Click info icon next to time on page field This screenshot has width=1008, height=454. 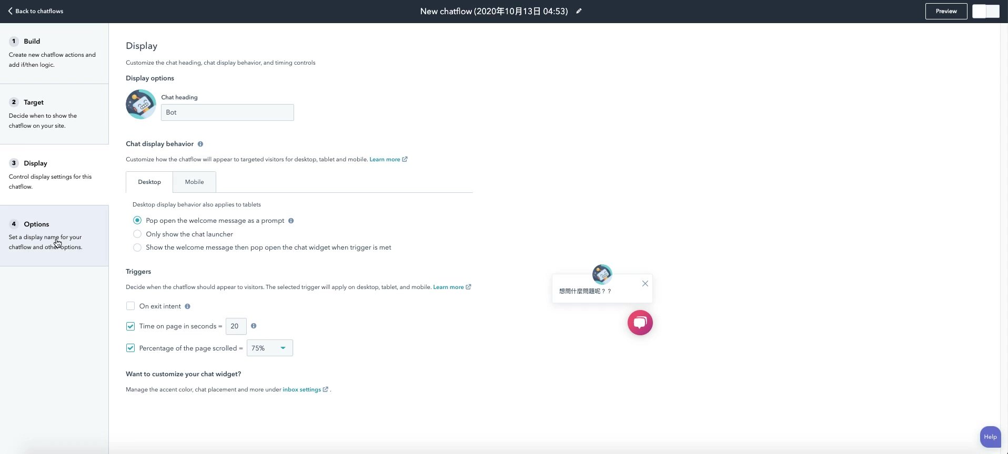254,326
